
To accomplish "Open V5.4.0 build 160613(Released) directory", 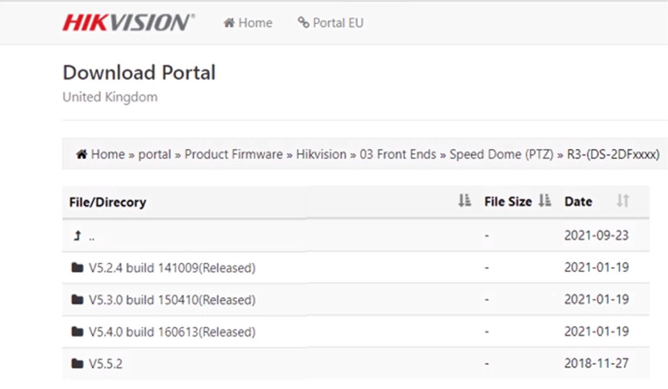I will pos(172,332).
